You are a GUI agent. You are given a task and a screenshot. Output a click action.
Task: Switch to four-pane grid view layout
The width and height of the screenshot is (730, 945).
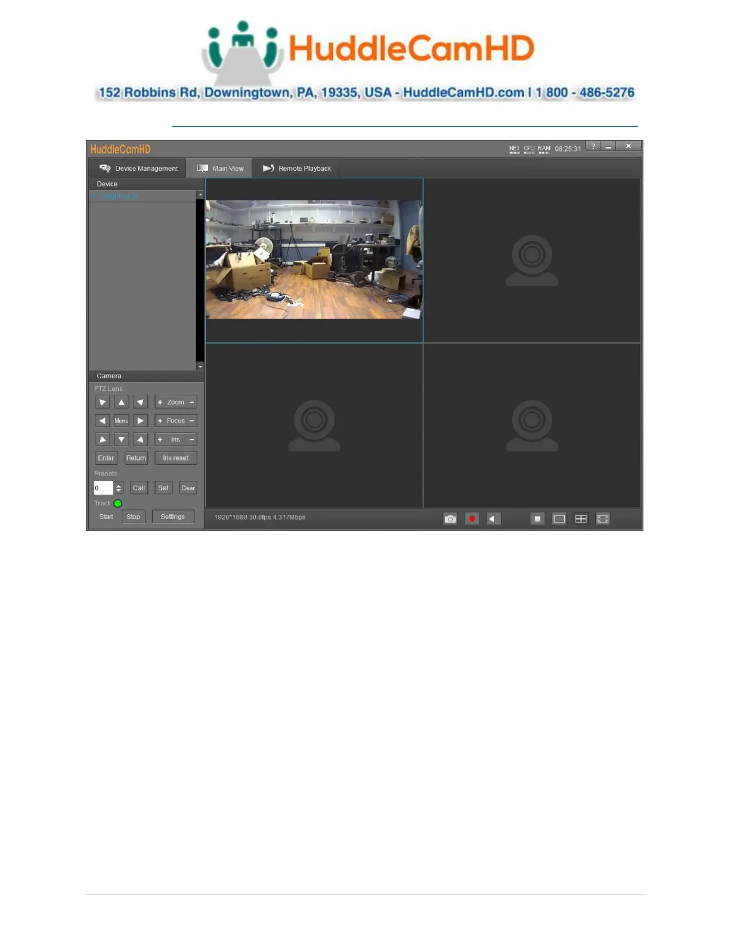pos(581,519)
